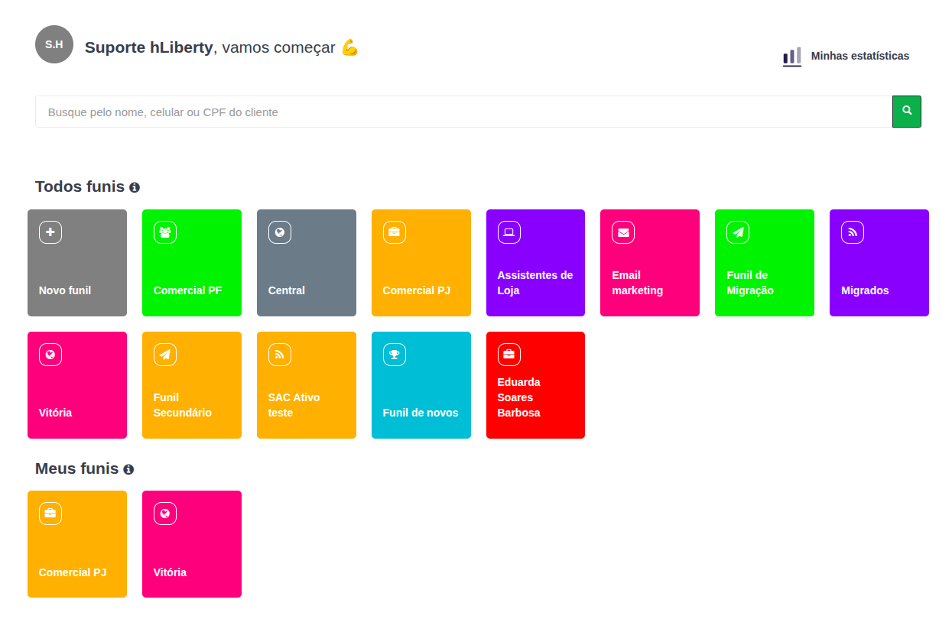The image size is (952, 619).
Task: Open the red Eduarda Soares Barbosa funnel
Action: (x=535, y=385)
